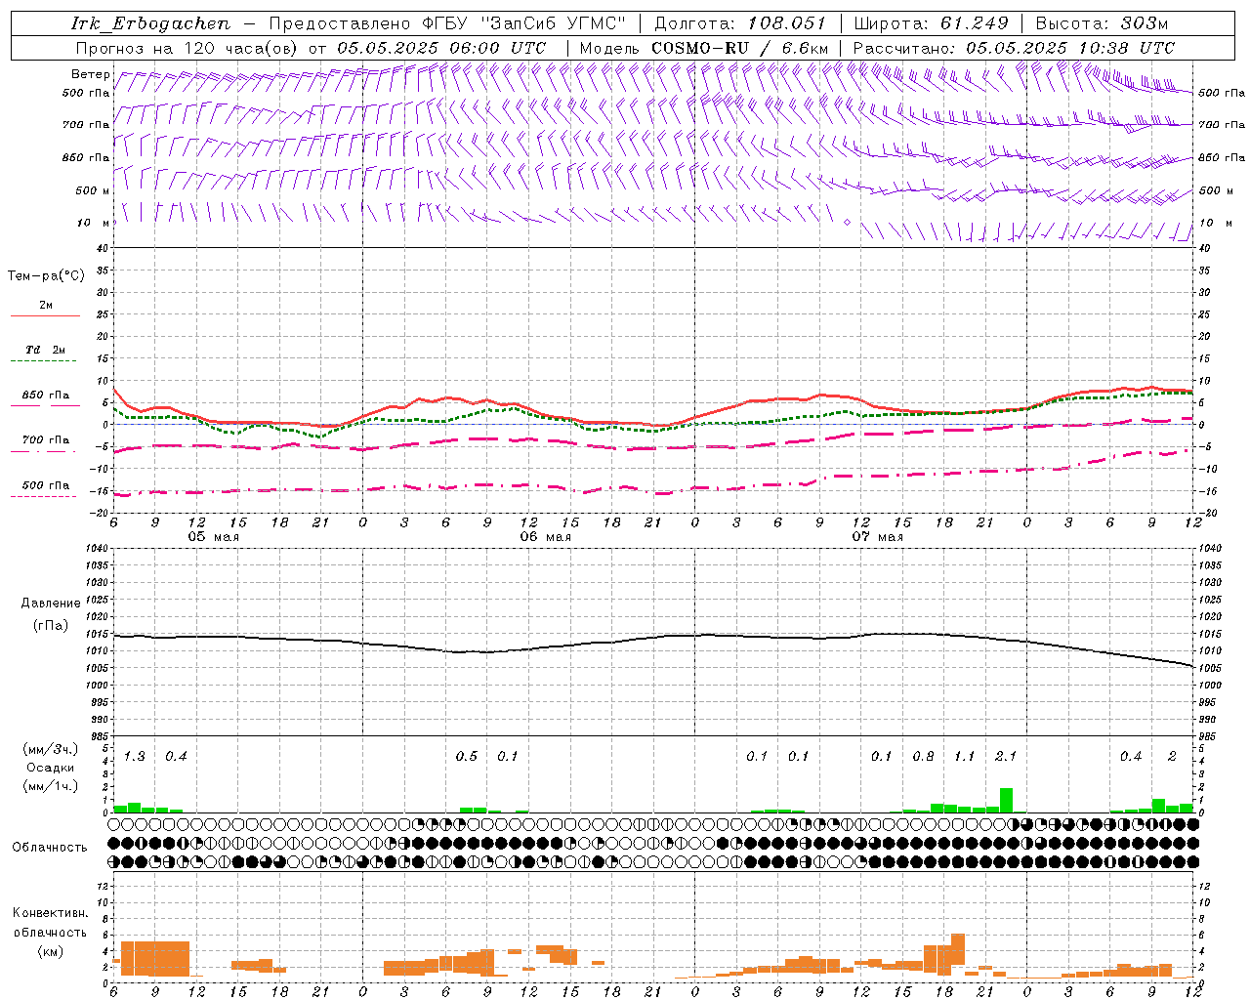Click the 2.1 precipitation value
Viewport: 1250px width, 1000px height.
click(1006, 756)
